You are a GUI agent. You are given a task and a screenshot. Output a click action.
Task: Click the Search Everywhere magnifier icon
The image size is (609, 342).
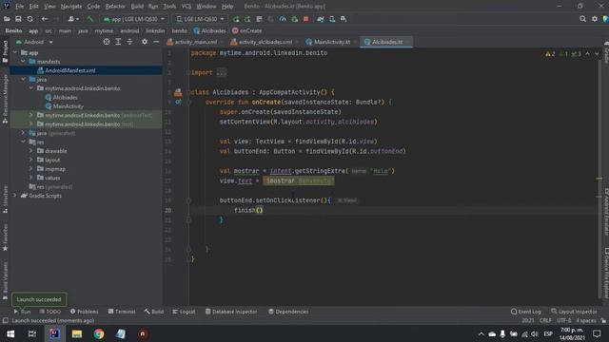[x=582, y=19]
